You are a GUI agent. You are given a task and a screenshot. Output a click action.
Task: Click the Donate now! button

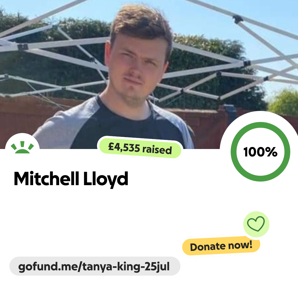(221, 246)
